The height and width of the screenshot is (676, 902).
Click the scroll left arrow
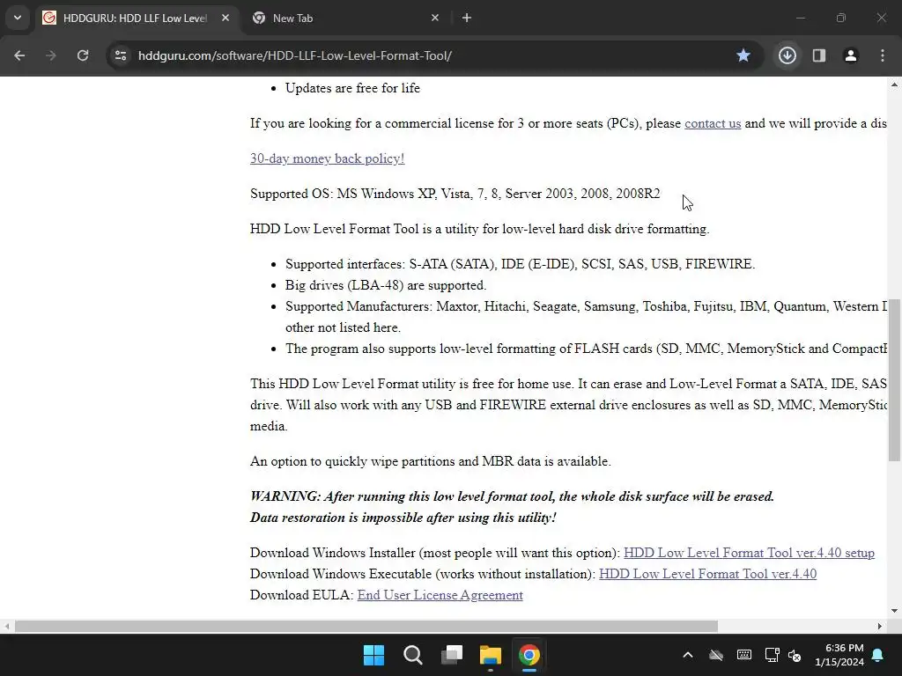[x=7, y=626]
